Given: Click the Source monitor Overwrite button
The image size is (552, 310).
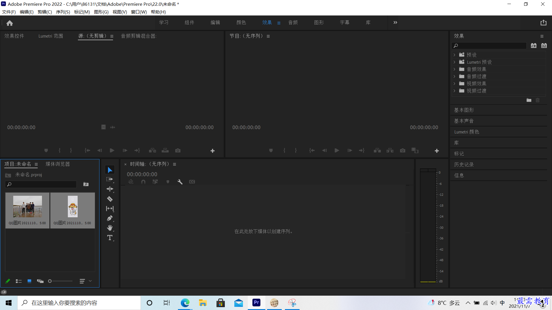Looking at the screenshot, I should [165, 150].
